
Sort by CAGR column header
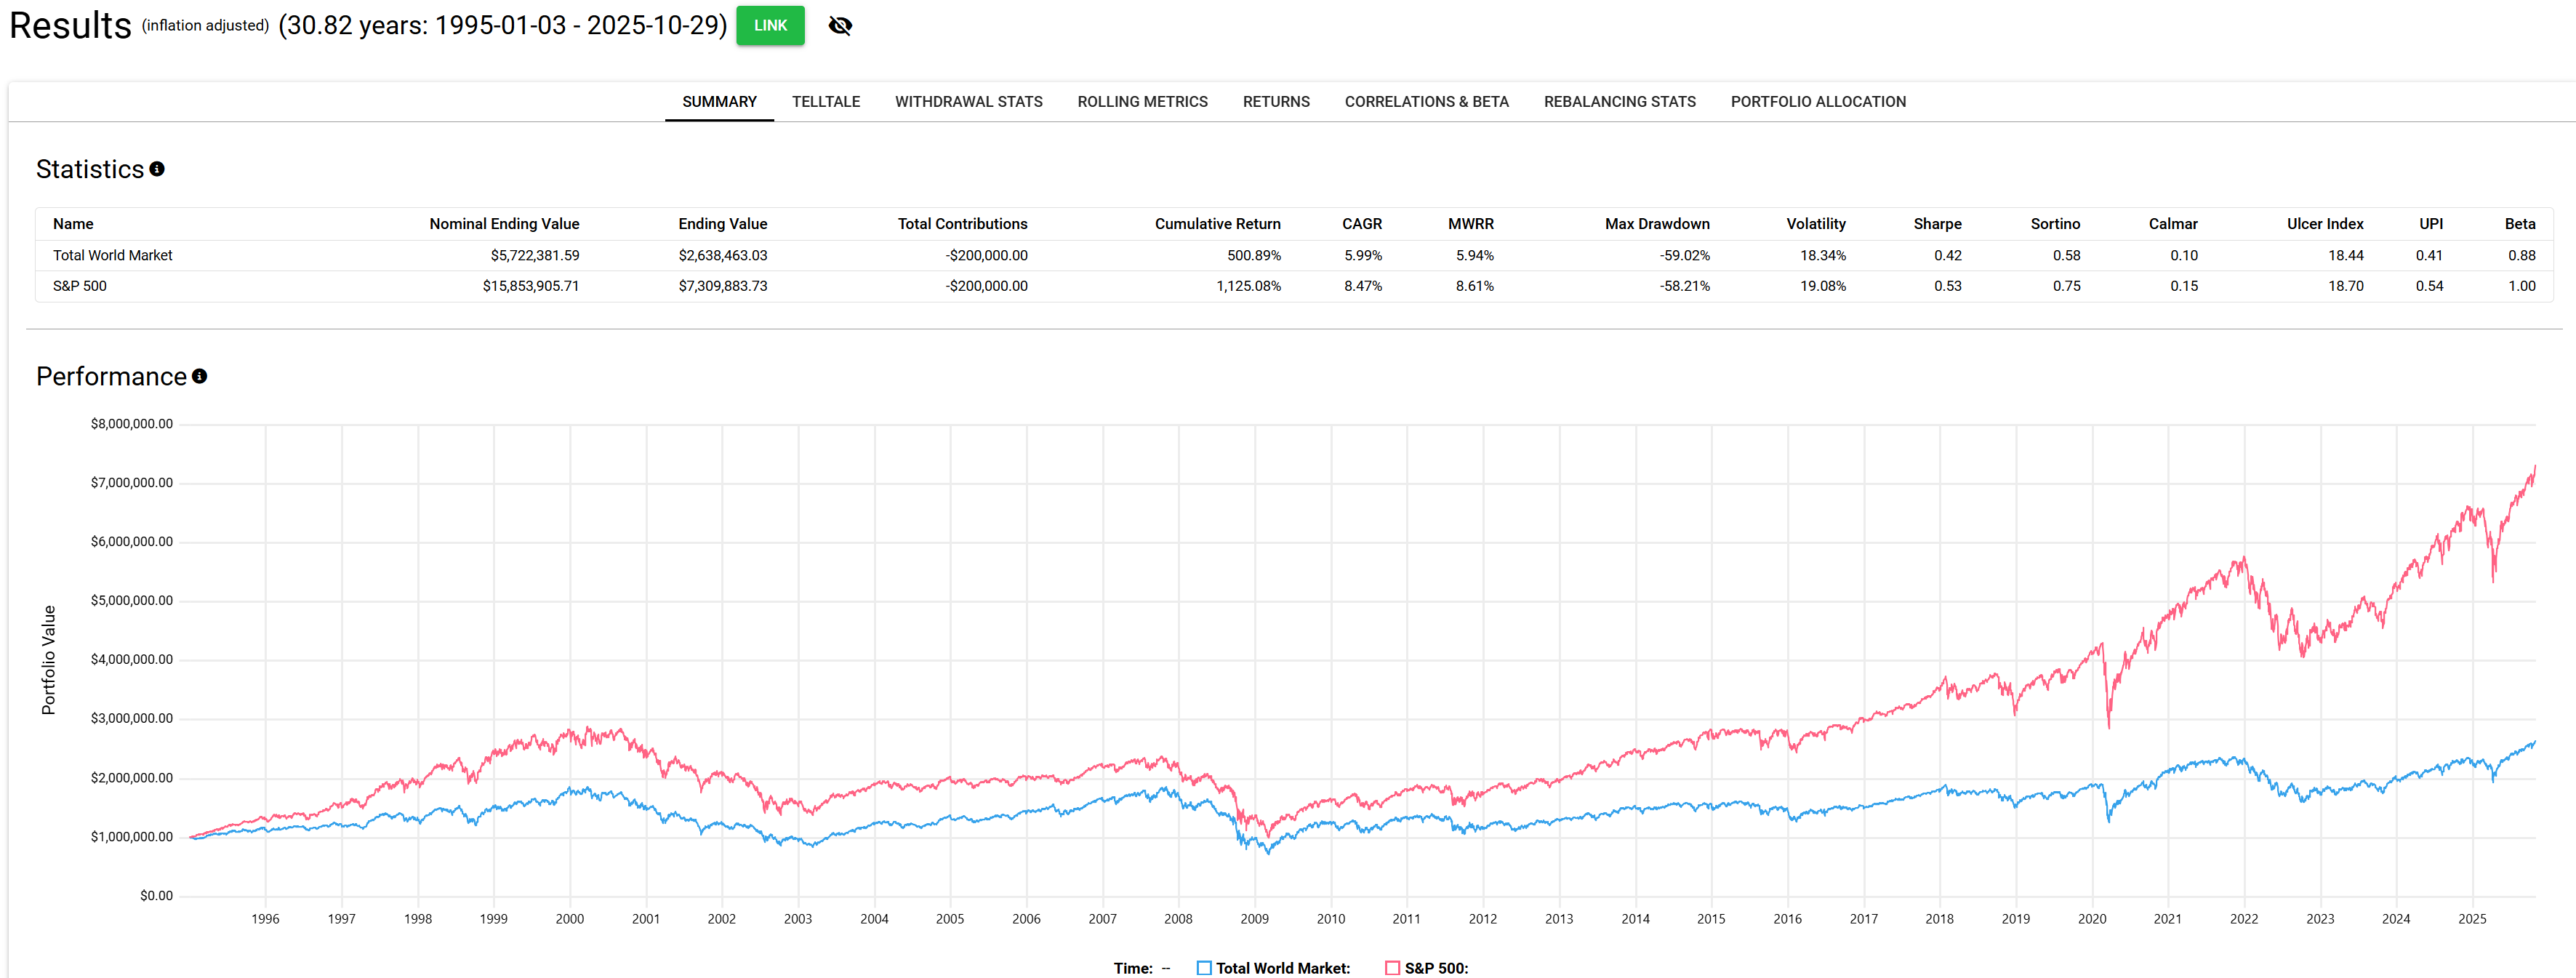(x=1361, y=224)
